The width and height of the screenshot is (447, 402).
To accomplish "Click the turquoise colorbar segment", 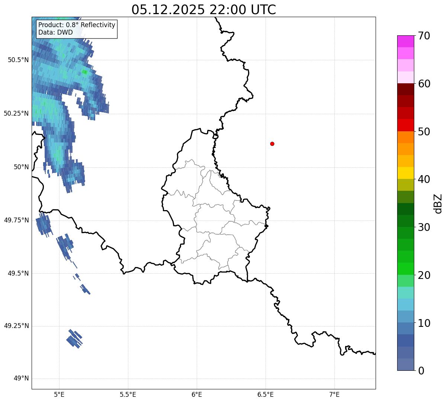I will point(405,293).
